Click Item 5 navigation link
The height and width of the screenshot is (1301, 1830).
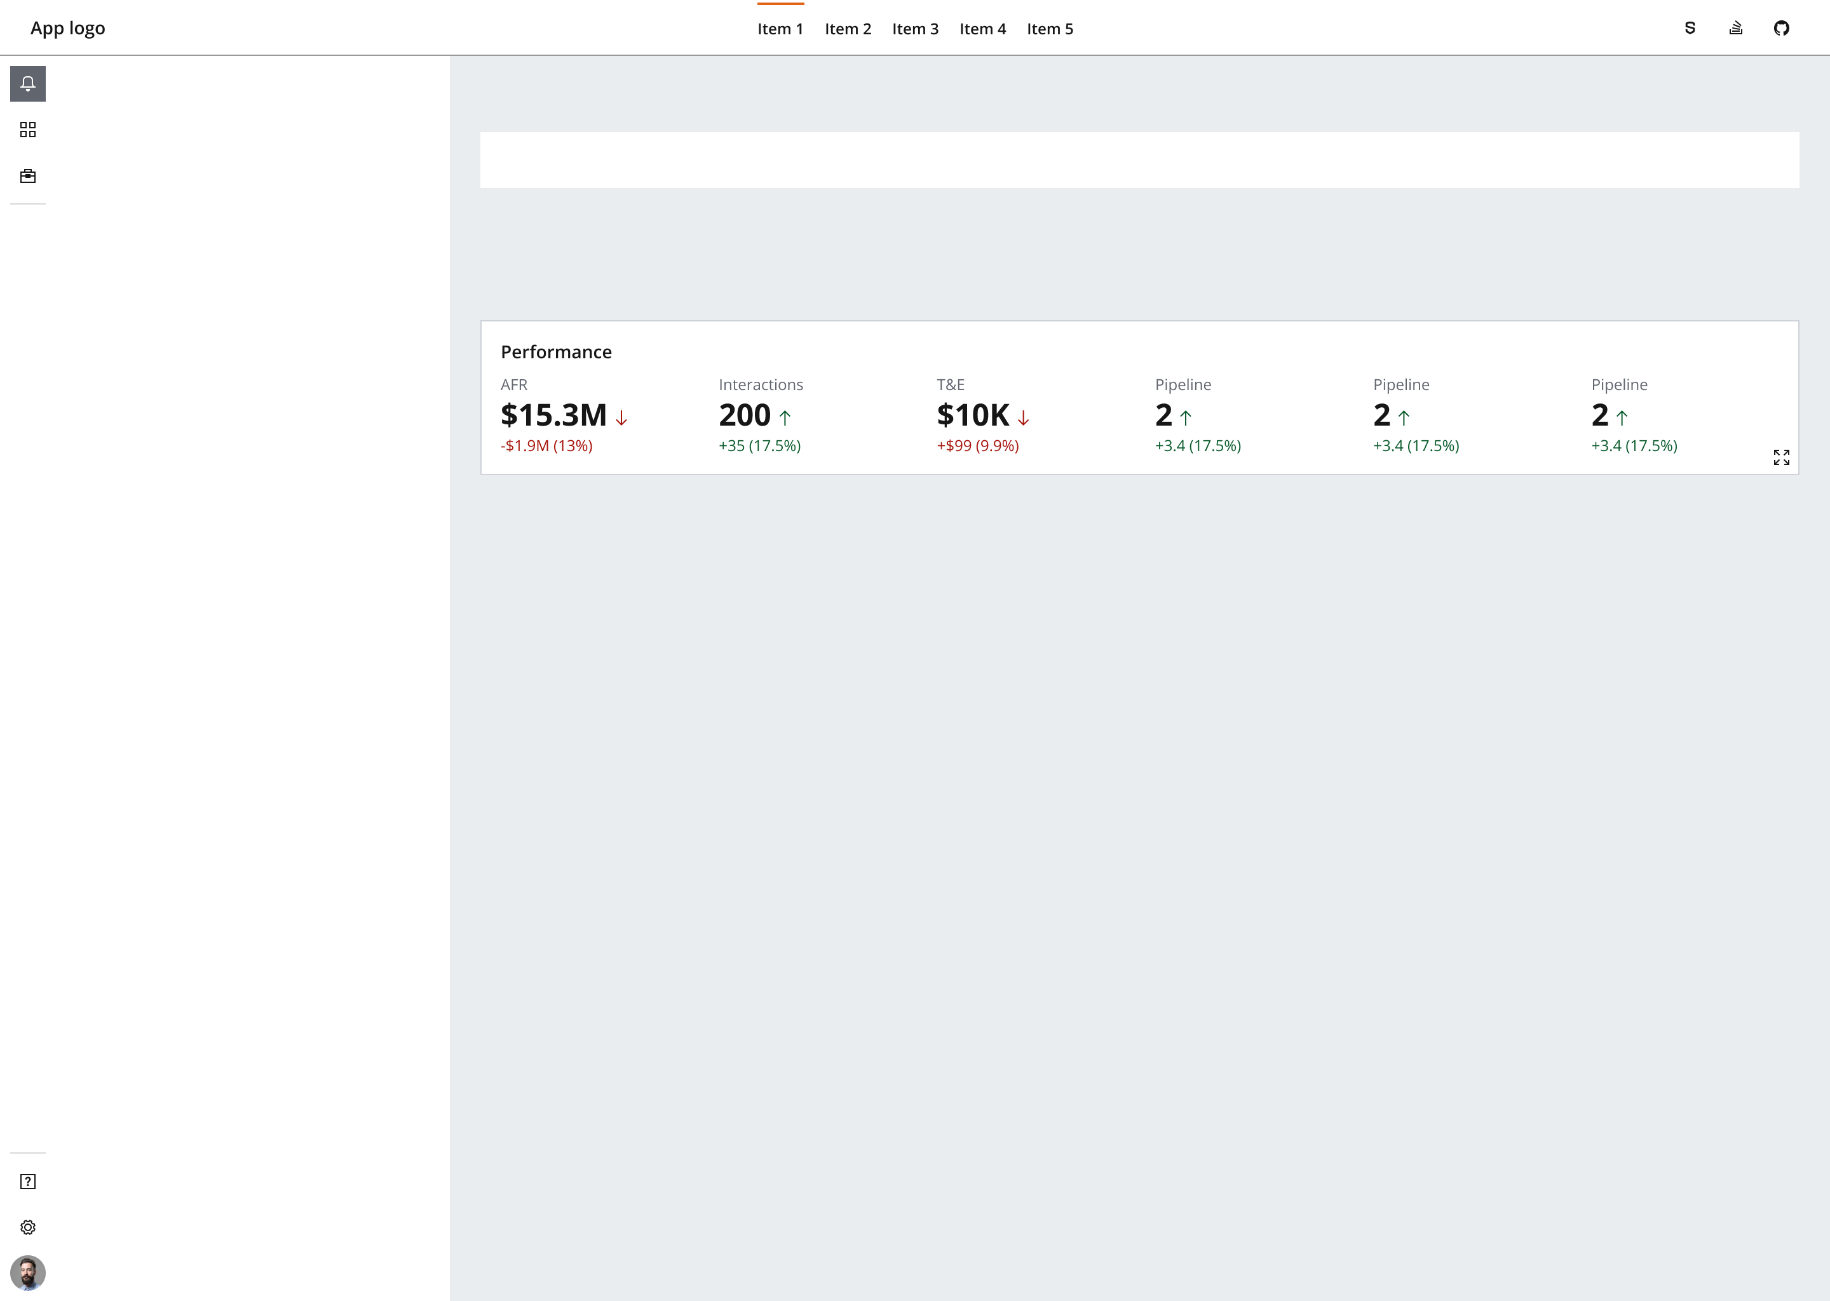click(1050, 28)
